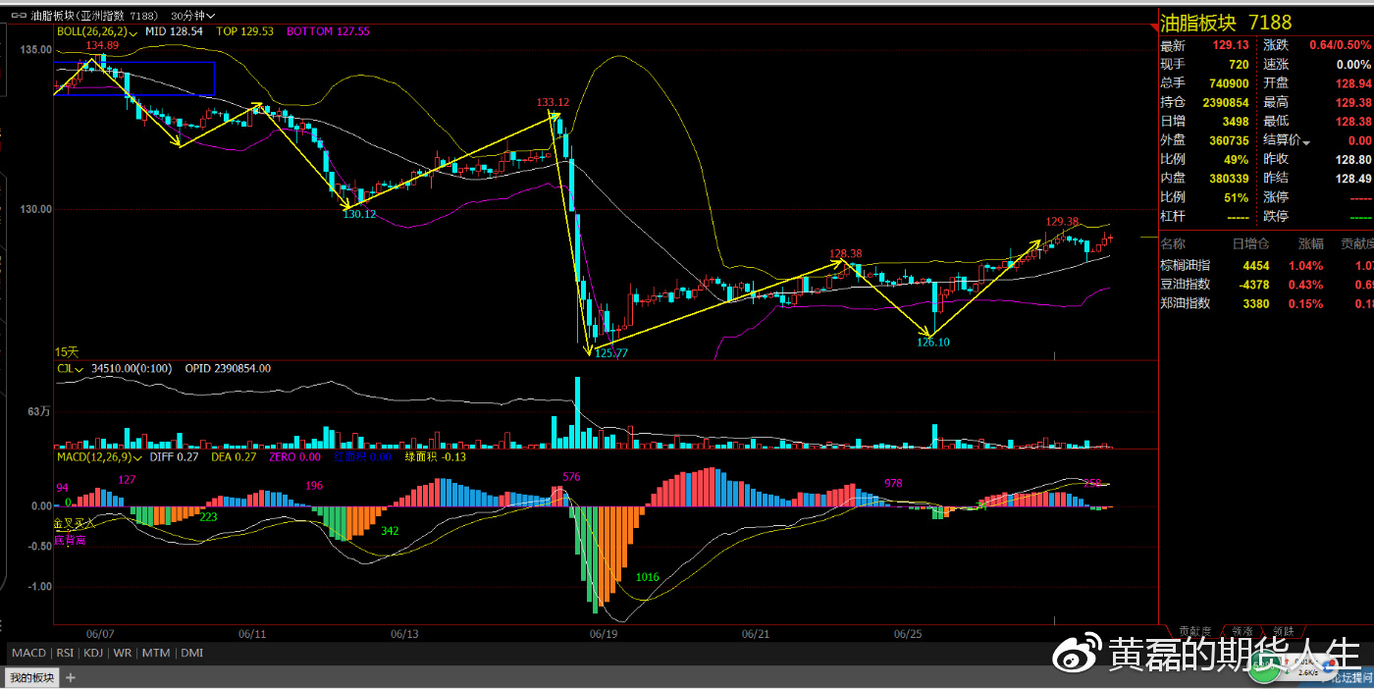Choose the DMI indicator tab

click(189, 653)
